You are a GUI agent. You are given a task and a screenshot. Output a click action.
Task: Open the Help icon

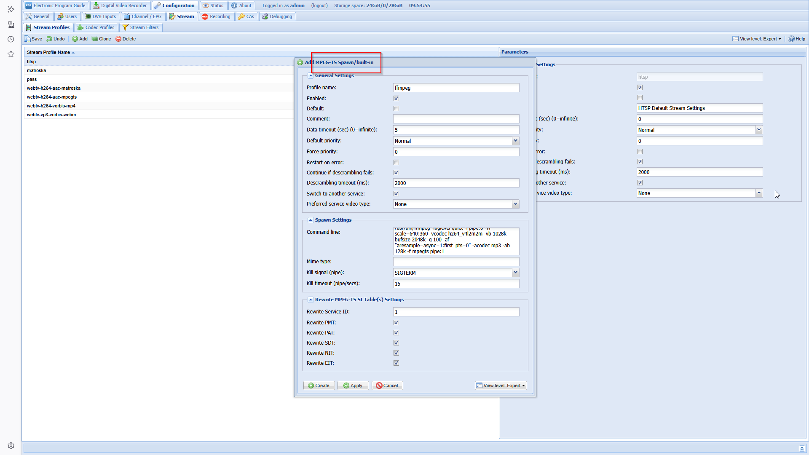tap(792, 39)
